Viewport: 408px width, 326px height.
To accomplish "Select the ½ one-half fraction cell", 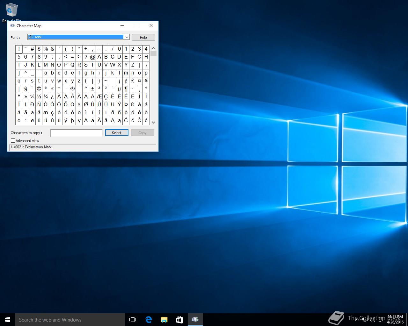I will tap(39, 96).
